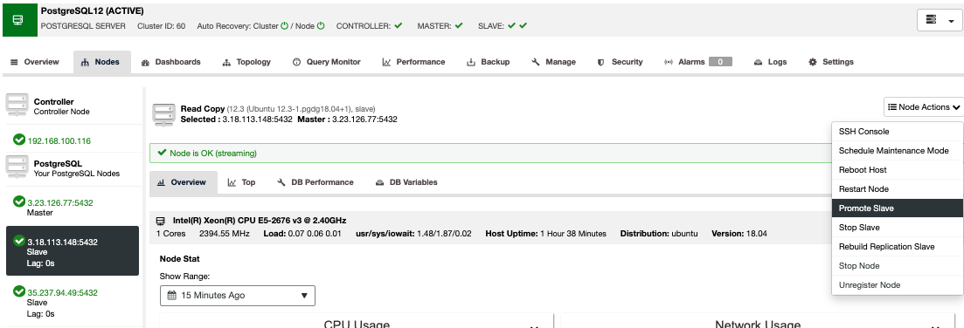
Task: Select Restart Node from the menu
Action: click(x=897, y=189)
